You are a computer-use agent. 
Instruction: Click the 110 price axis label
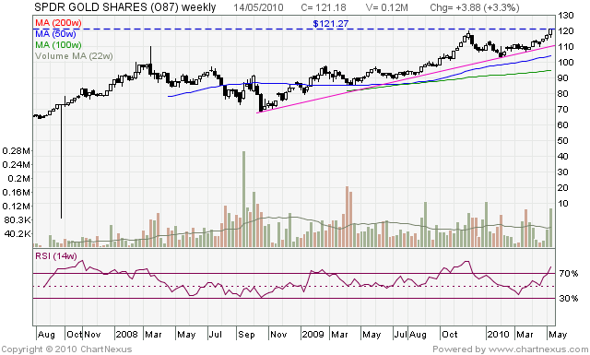point(566,47)
